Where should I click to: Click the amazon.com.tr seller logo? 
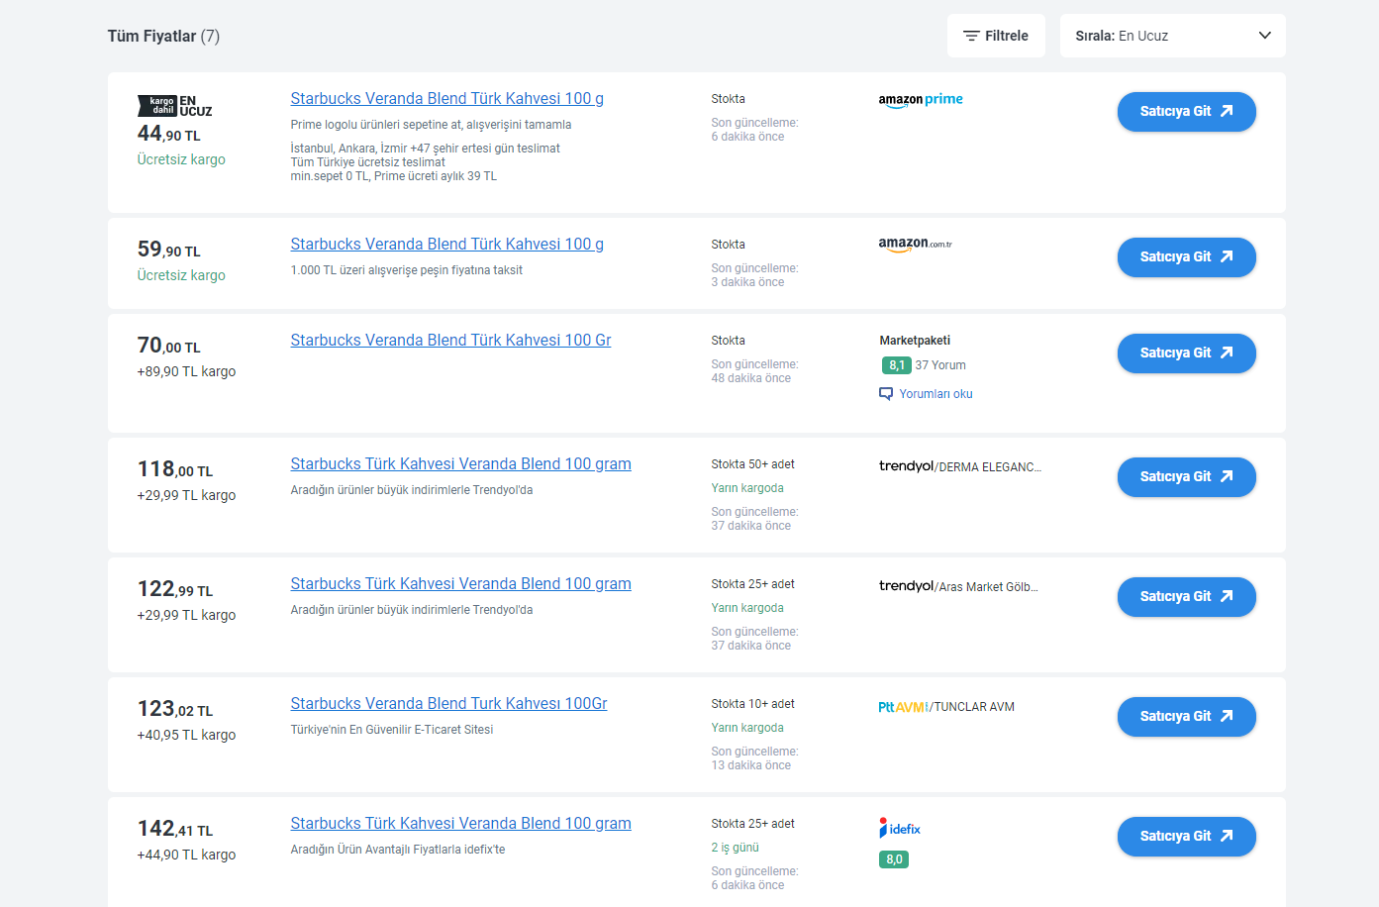[915, 244]
